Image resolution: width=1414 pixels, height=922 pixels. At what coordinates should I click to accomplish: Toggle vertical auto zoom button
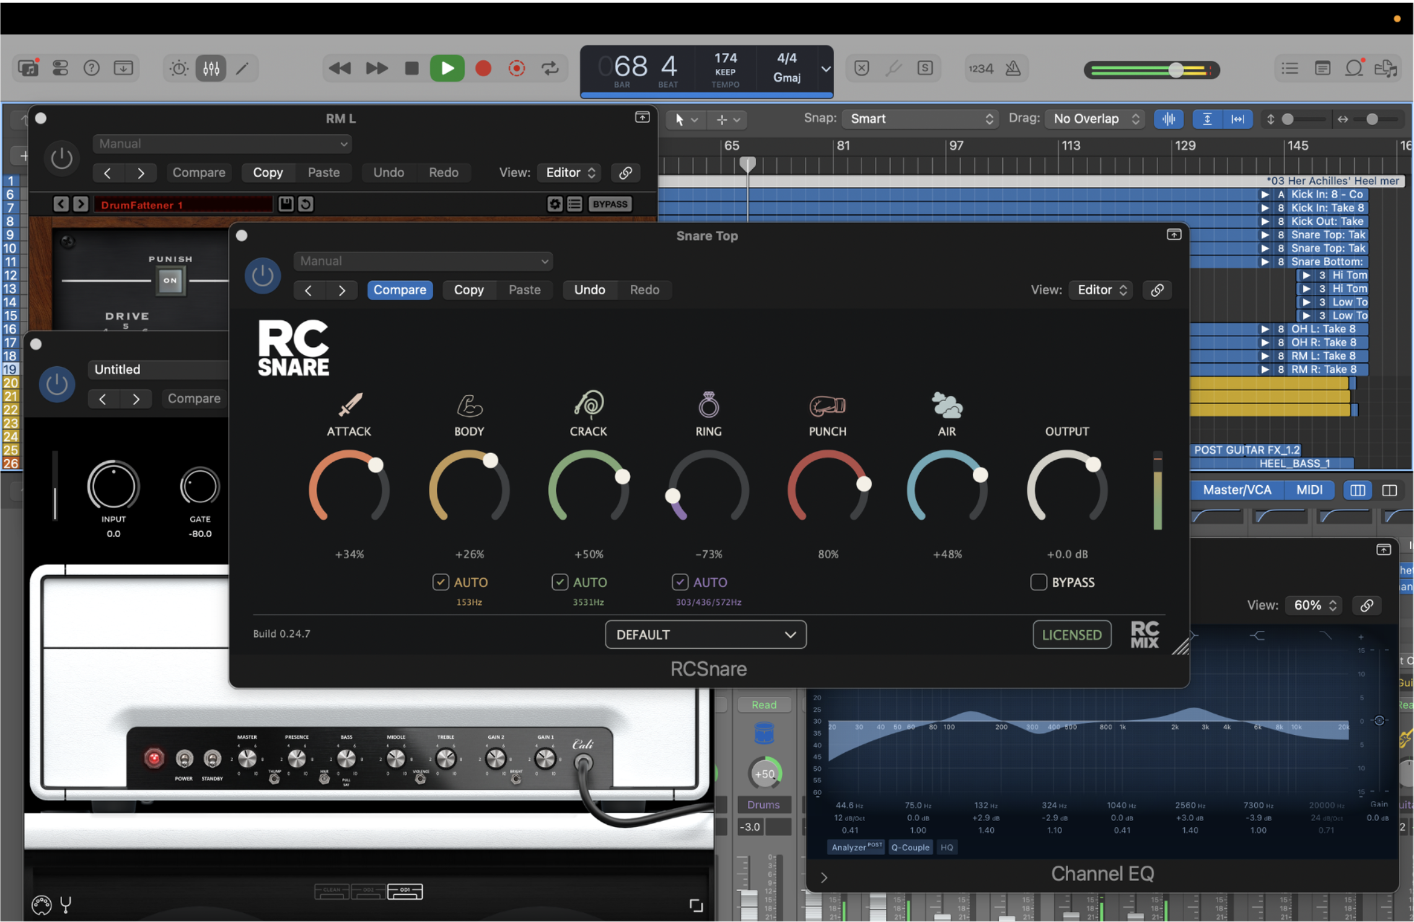(x=1207, y=119)
